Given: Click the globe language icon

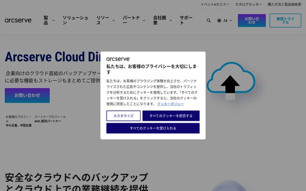Looking at the screenshot, I should point(219,20).
